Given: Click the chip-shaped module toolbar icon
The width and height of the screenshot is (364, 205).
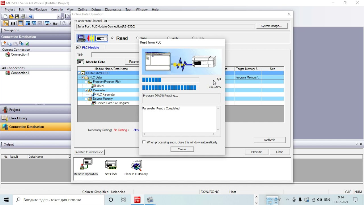Looking at the screenshot, I should pyautogui.click(x=13, y=24).
